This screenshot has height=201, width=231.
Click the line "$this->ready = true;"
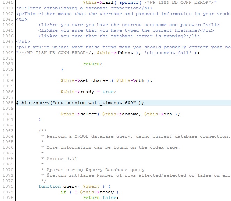pyautogui.click(x=88, y=92)
